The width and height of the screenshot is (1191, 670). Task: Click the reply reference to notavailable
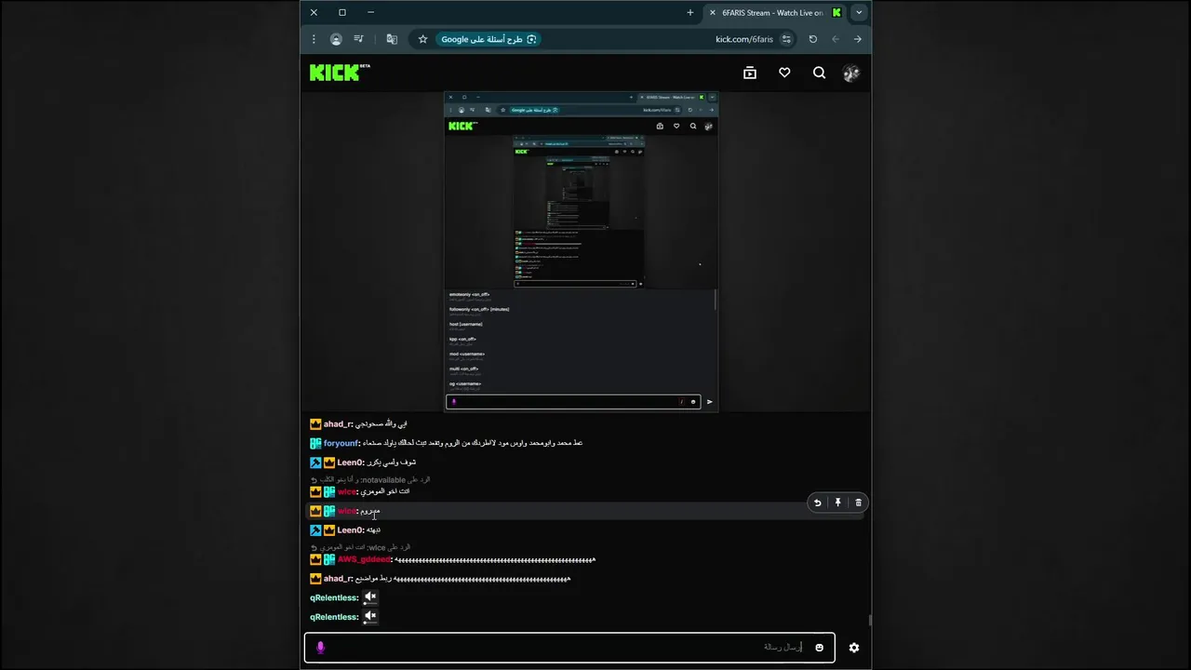[x=370, y=479]
